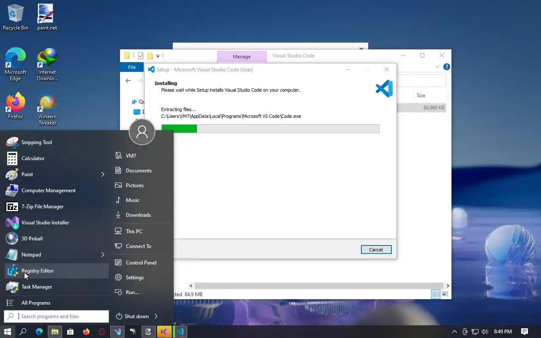541x338 pixels.
Task: Click the Shut down button
Action: pyautogui.click(x=132, y=316)
